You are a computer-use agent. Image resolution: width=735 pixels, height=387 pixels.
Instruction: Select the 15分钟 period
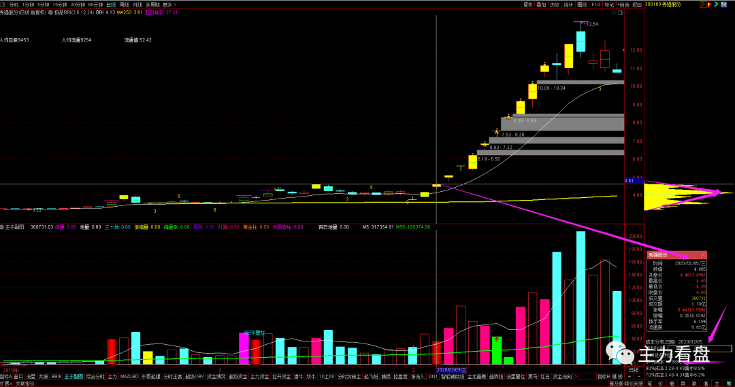click(59, 5)
